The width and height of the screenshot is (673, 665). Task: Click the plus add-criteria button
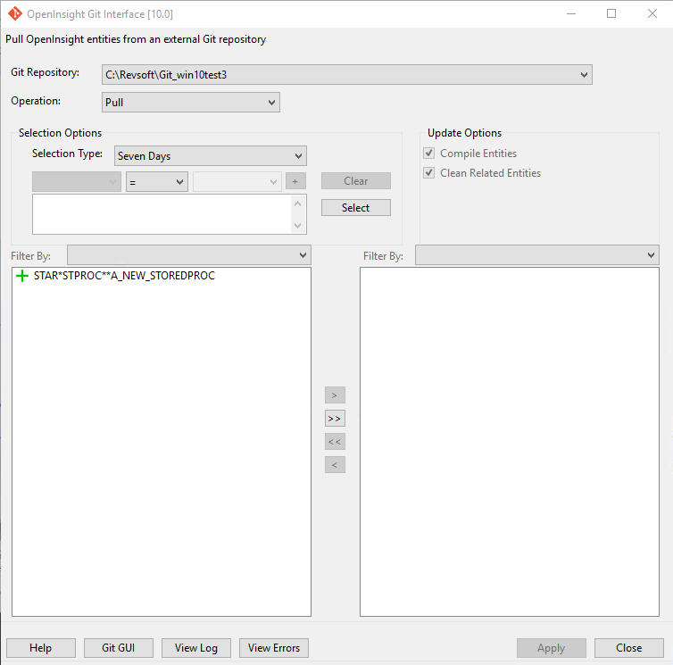click(x=295, y=181)
